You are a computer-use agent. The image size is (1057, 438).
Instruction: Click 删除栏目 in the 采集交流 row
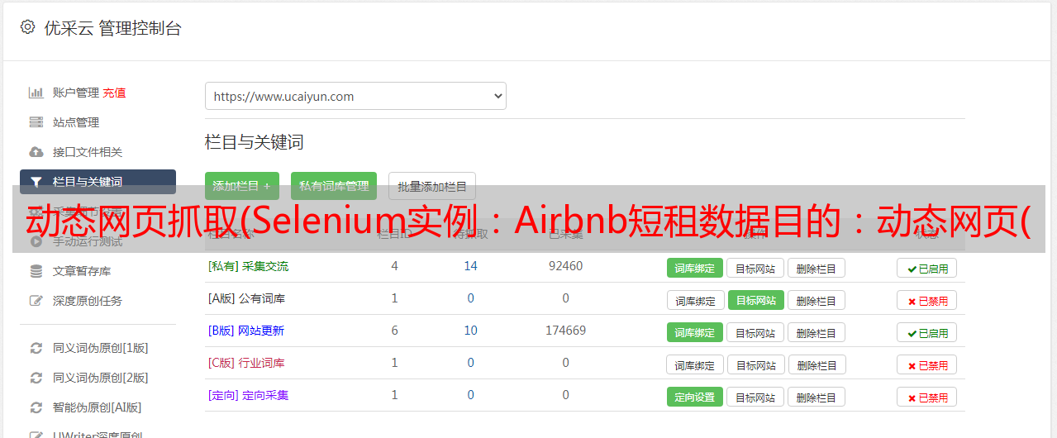[x=817, y=268]
